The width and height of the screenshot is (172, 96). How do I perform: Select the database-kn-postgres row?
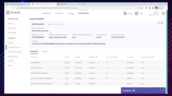pyautogui.click(x=97, y=73)
